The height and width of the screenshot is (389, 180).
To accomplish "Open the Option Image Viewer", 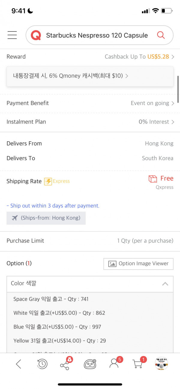I will coord(138,264).
